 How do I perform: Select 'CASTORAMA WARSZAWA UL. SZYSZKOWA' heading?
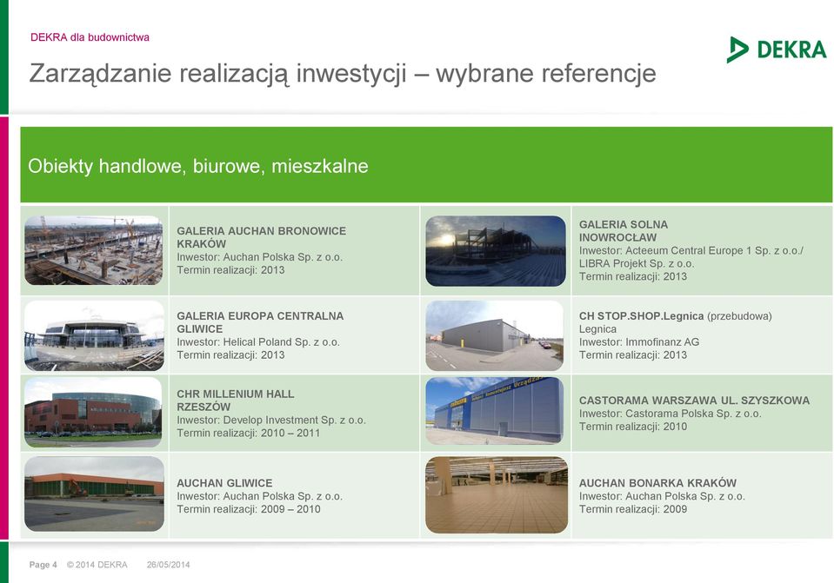pos(694,401)
